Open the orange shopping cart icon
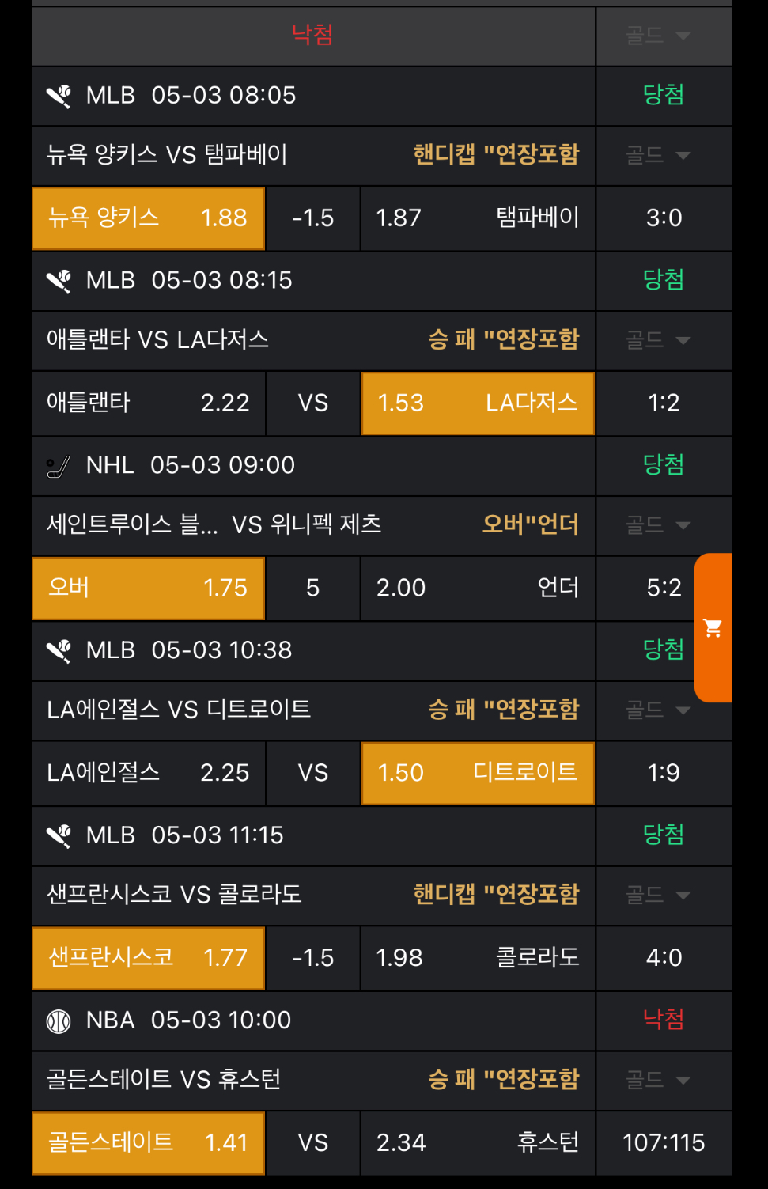The image size is (768, 1189). coord(713,628)
